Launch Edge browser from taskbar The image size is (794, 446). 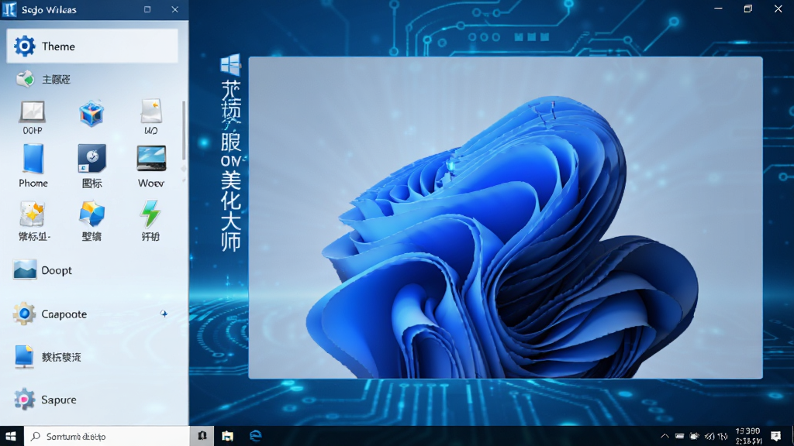(x=256, y=436)
